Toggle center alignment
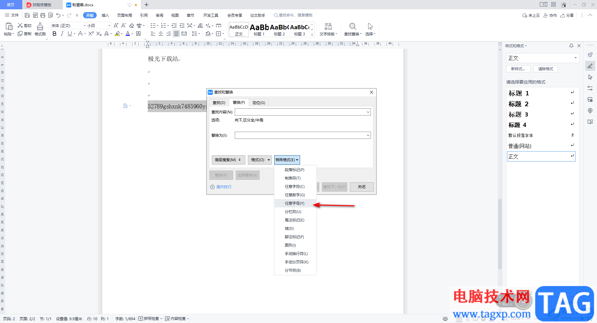597x323 pixels. click(x=161, y=34)
